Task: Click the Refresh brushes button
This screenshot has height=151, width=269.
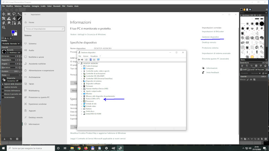Action: [261, 66]
